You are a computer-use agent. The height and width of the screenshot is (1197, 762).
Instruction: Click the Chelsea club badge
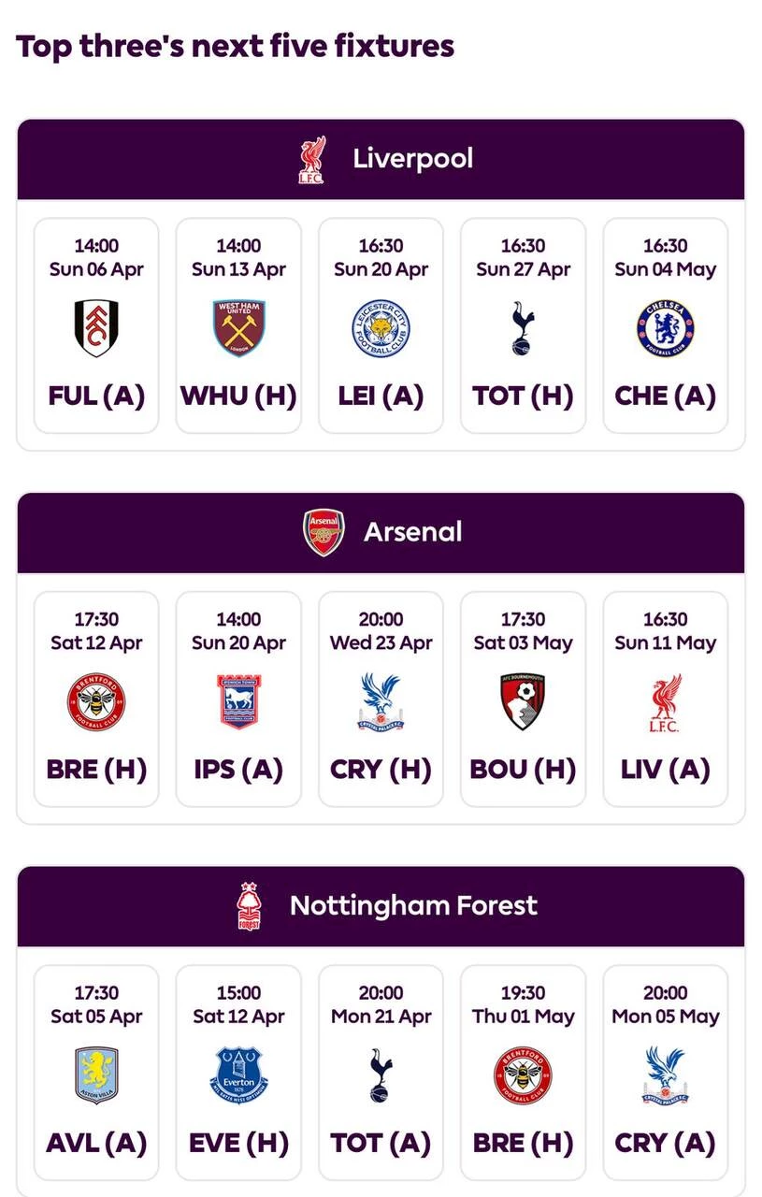click(665, 328)
